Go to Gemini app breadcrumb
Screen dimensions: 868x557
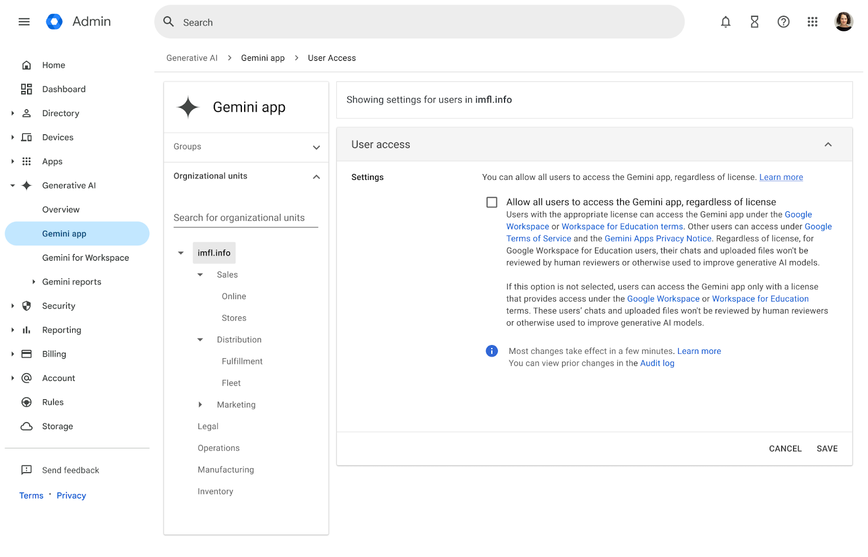pos(263,58)
